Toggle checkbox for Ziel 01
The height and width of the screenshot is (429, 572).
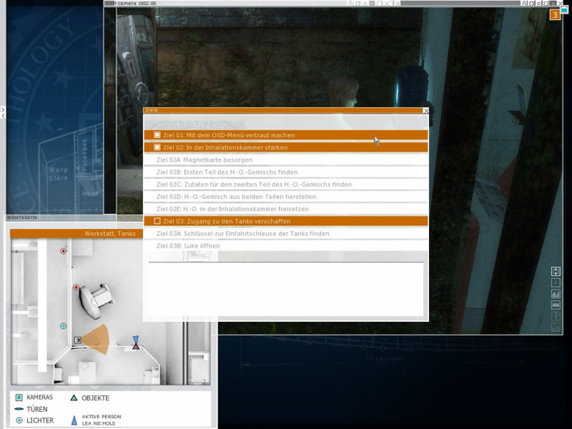point(157,135)
